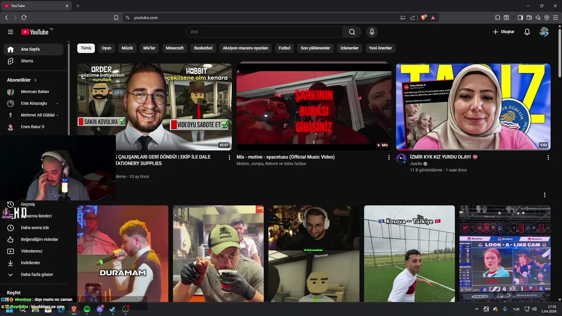Image resolution: width=562 pixels, height=316 pixels.
Task: Click the Mix - motive - spacetusu title
Action: [x=285, y=157]
